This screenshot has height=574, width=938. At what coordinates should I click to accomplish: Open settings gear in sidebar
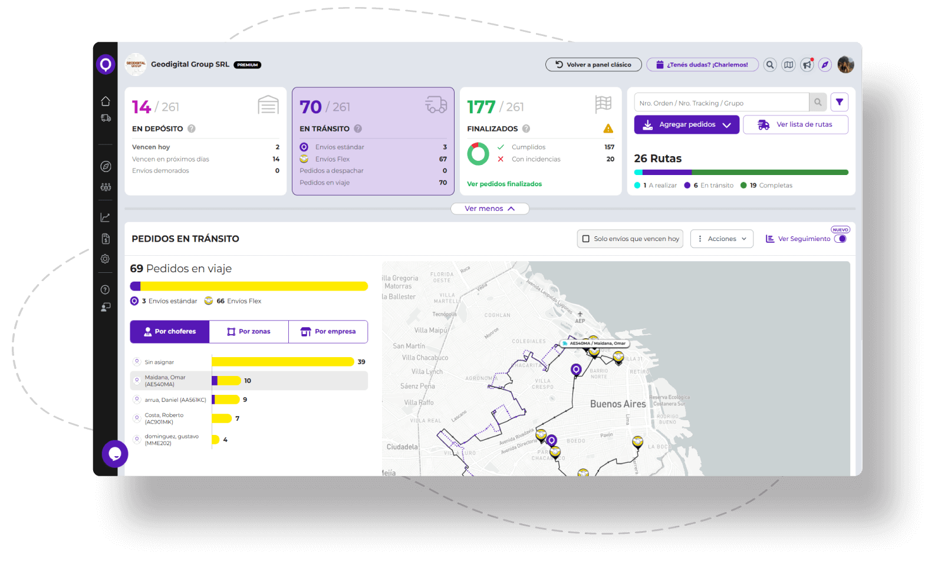click(x=106, y=259)
